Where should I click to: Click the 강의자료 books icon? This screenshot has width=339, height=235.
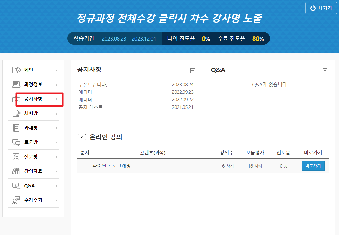click(16, 171)
